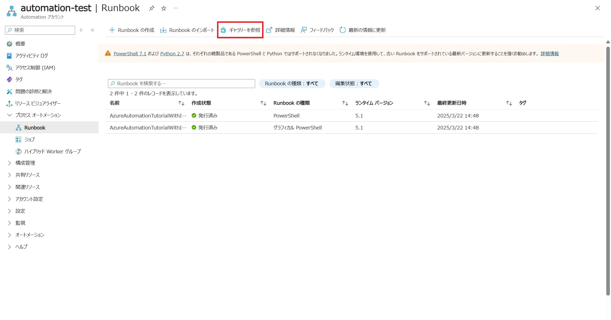This screenshot has height=320, width=611.
Task: Open the more options ellipsis in the header
Action: click(176, 8)
